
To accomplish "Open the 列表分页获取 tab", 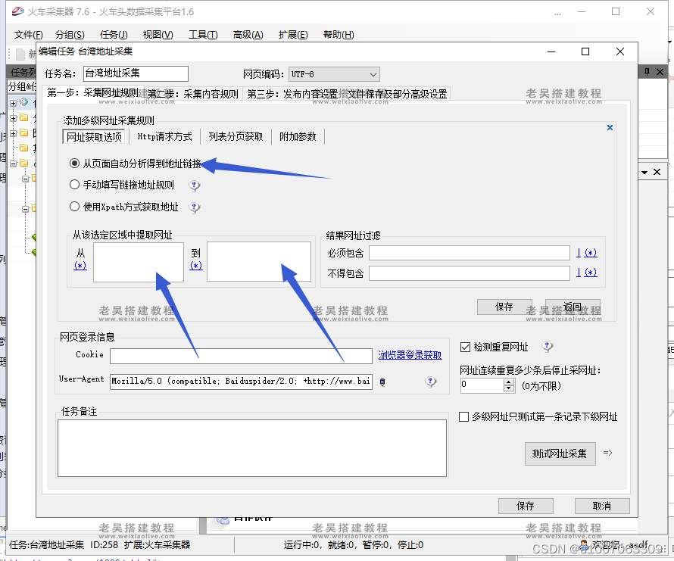I will [236, 137].
